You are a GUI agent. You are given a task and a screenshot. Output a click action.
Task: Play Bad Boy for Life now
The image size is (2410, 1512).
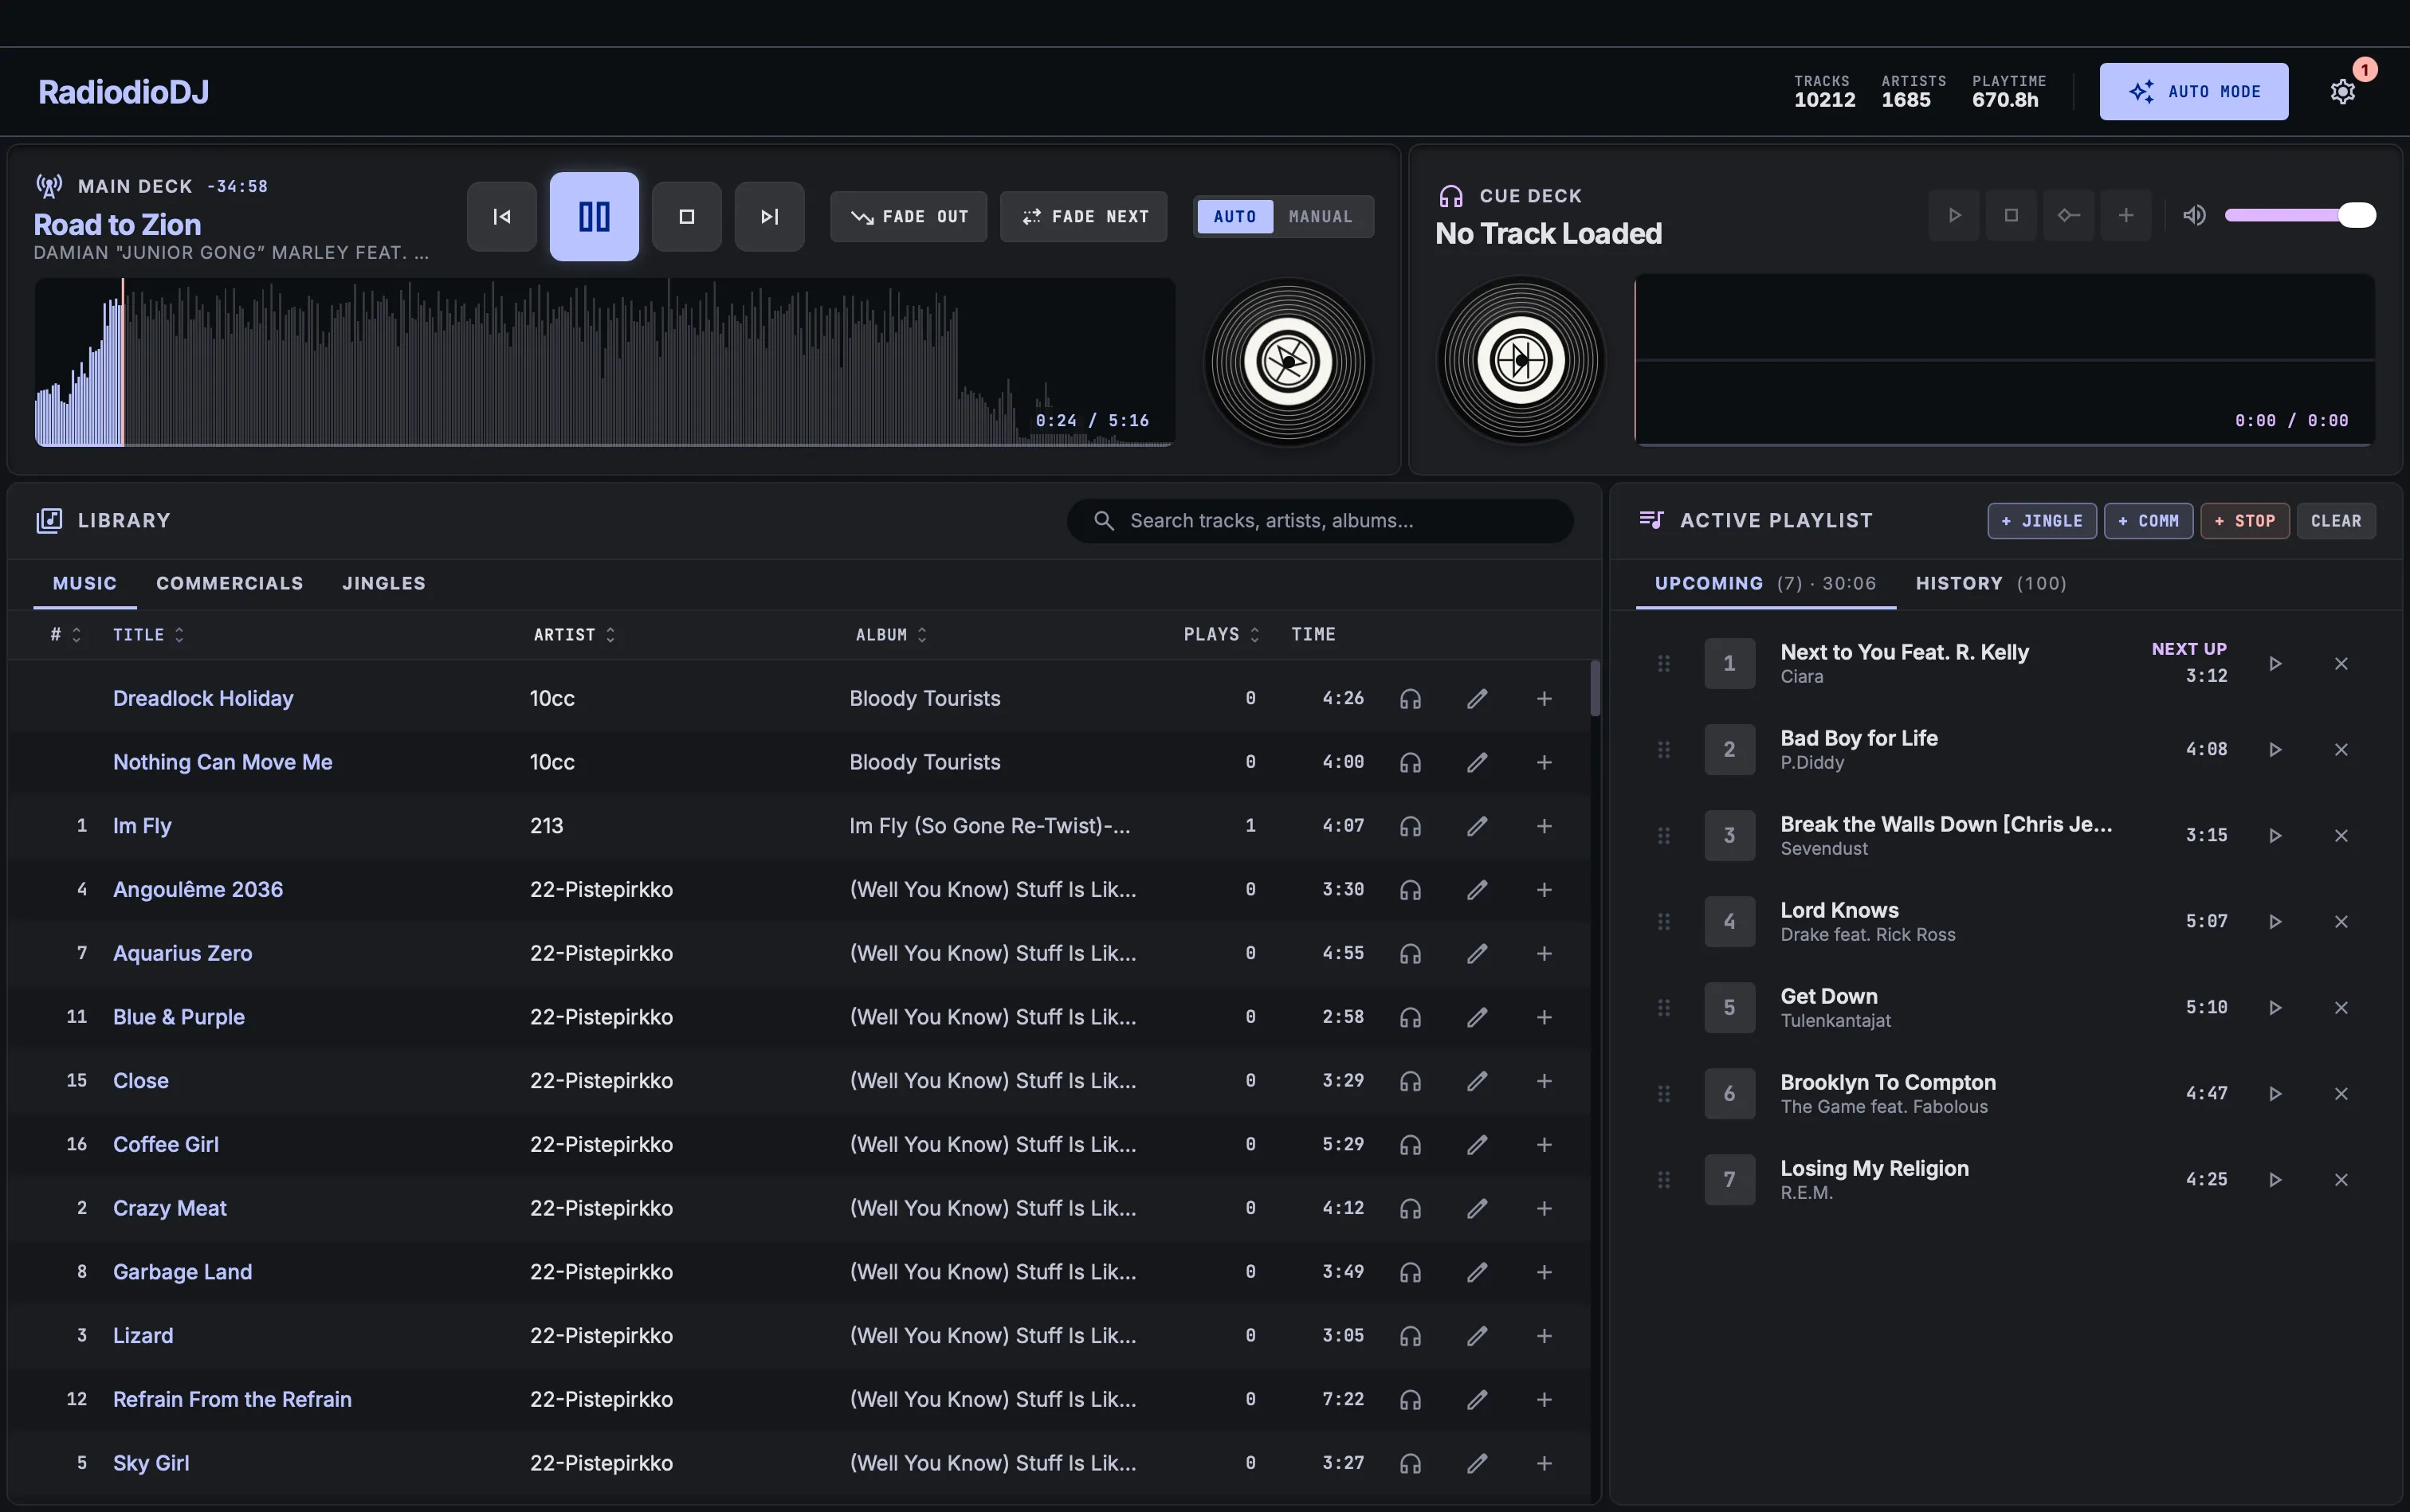pos(2275,750)
